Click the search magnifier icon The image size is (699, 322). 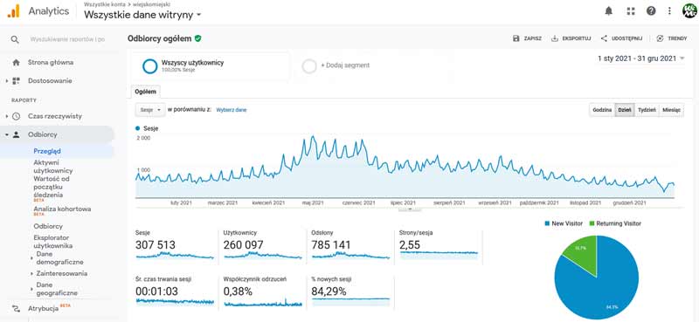(15, 39)
